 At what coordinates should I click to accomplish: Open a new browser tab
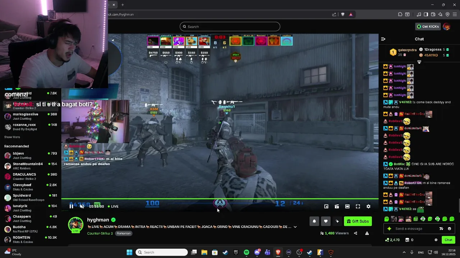[123, 5]
